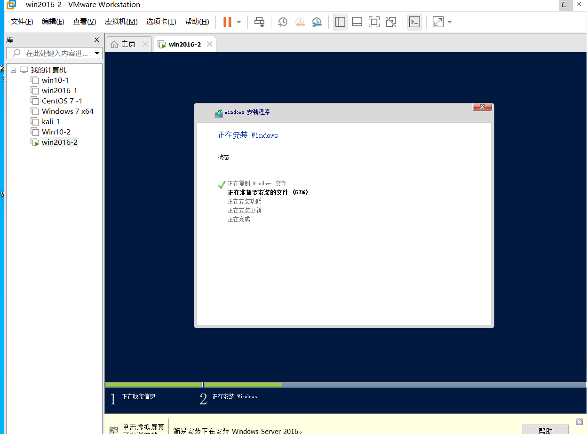Click the VMware Workstation title bar logo

pyautogui.click(x=11, y=5)
